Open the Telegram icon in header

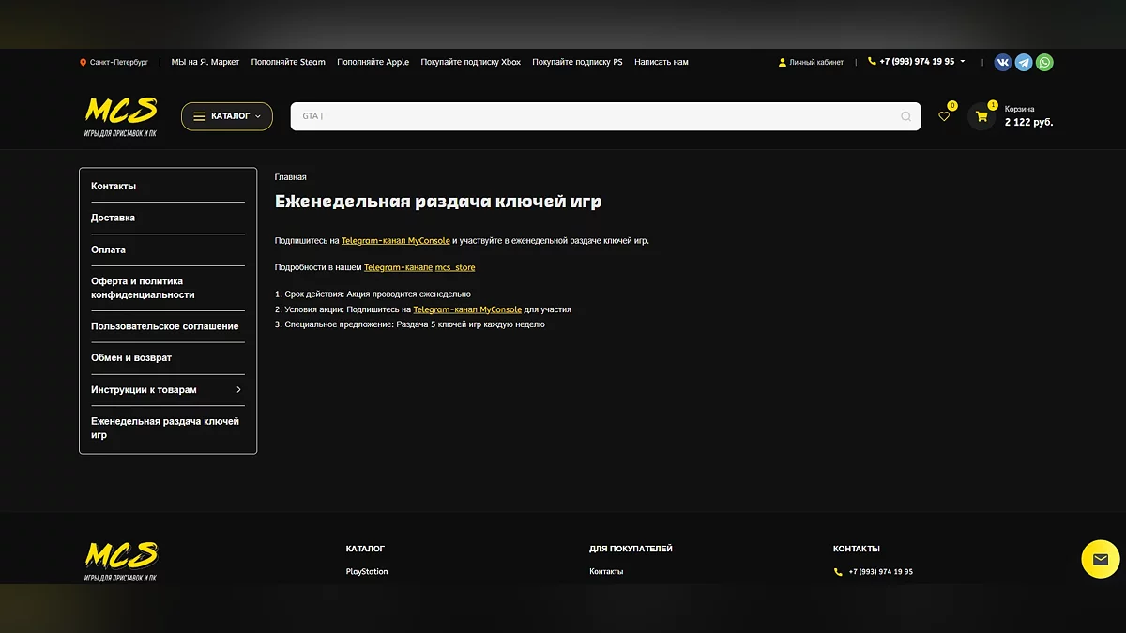tap(1024, 62)
